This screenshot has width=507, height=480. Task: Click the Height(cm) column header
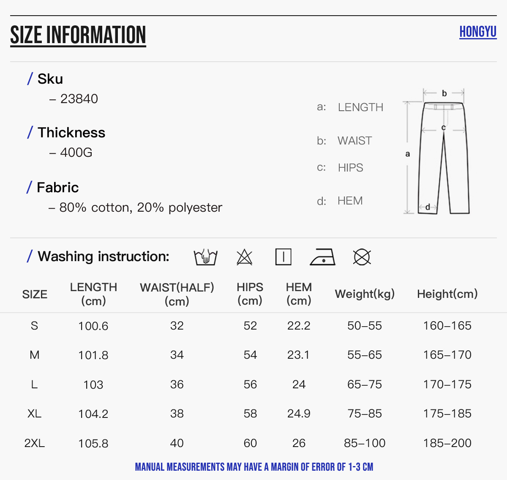(447, 294)
